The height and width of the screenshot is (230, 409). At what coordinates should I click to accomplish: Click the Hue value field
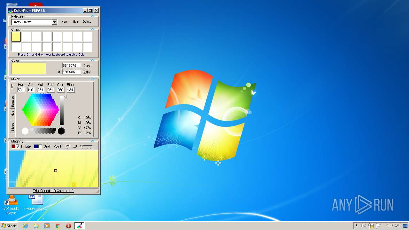coord(21,90)
